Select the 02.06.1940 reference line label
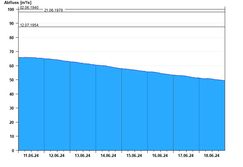 [x=29, y=7]
